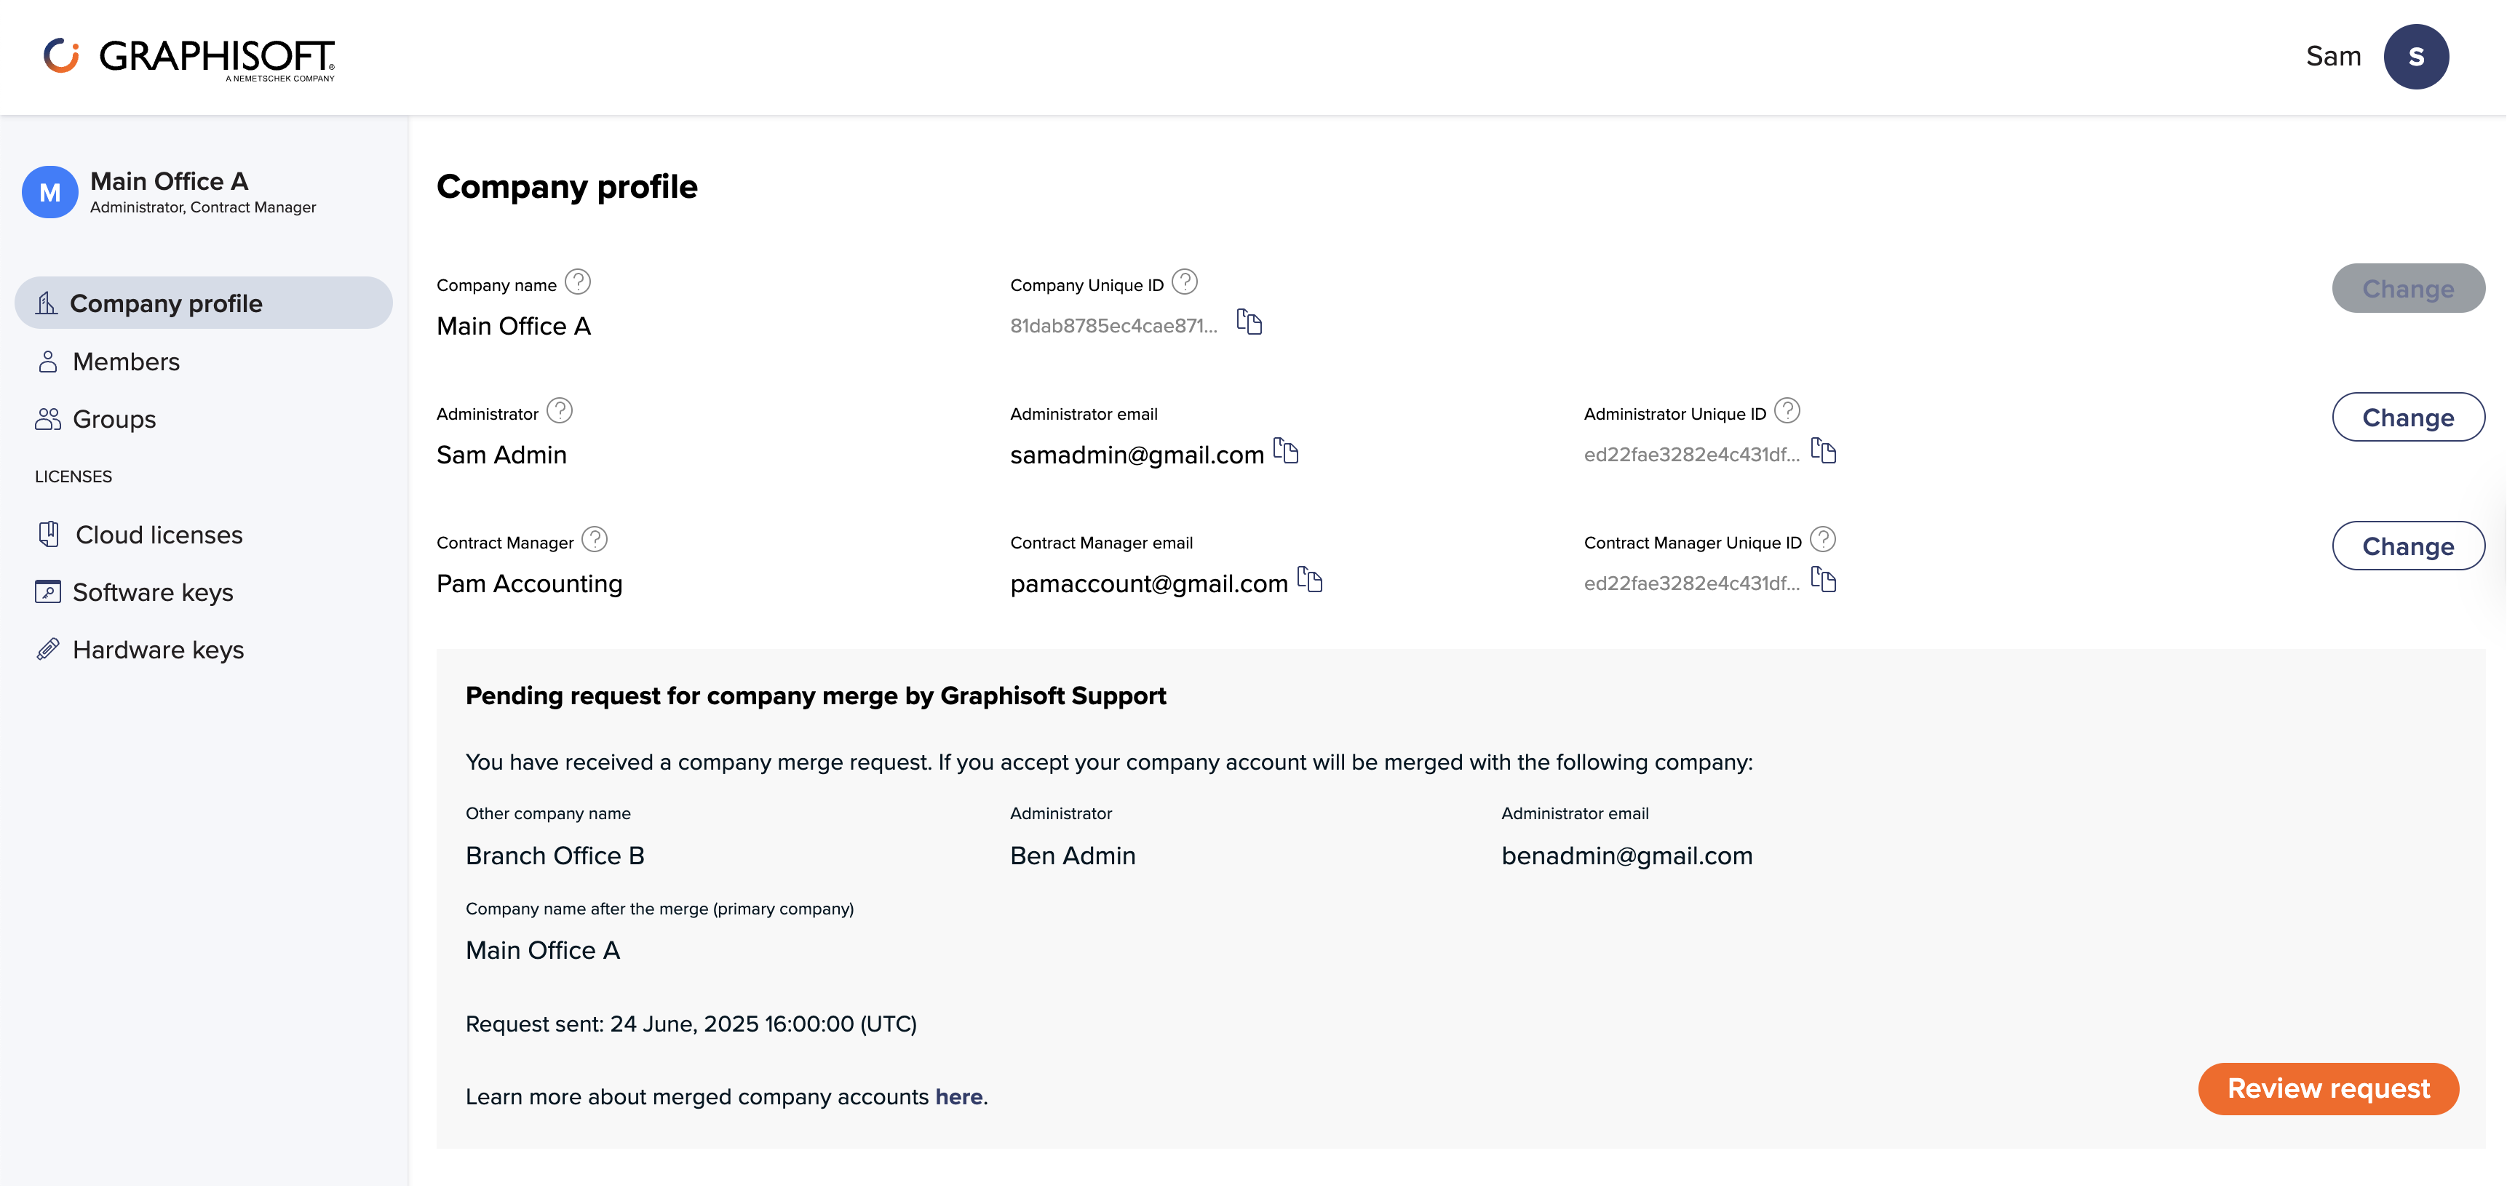Viewport: 2515px width, 1196px height.
Task: Open the Groups section
Action: pos(114,419)
